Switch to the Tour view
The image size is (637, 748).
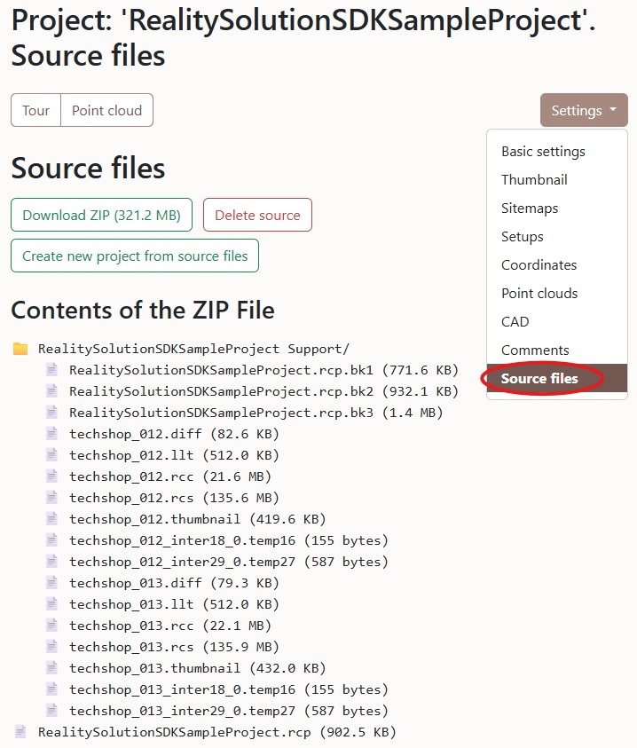pos(36,111)
